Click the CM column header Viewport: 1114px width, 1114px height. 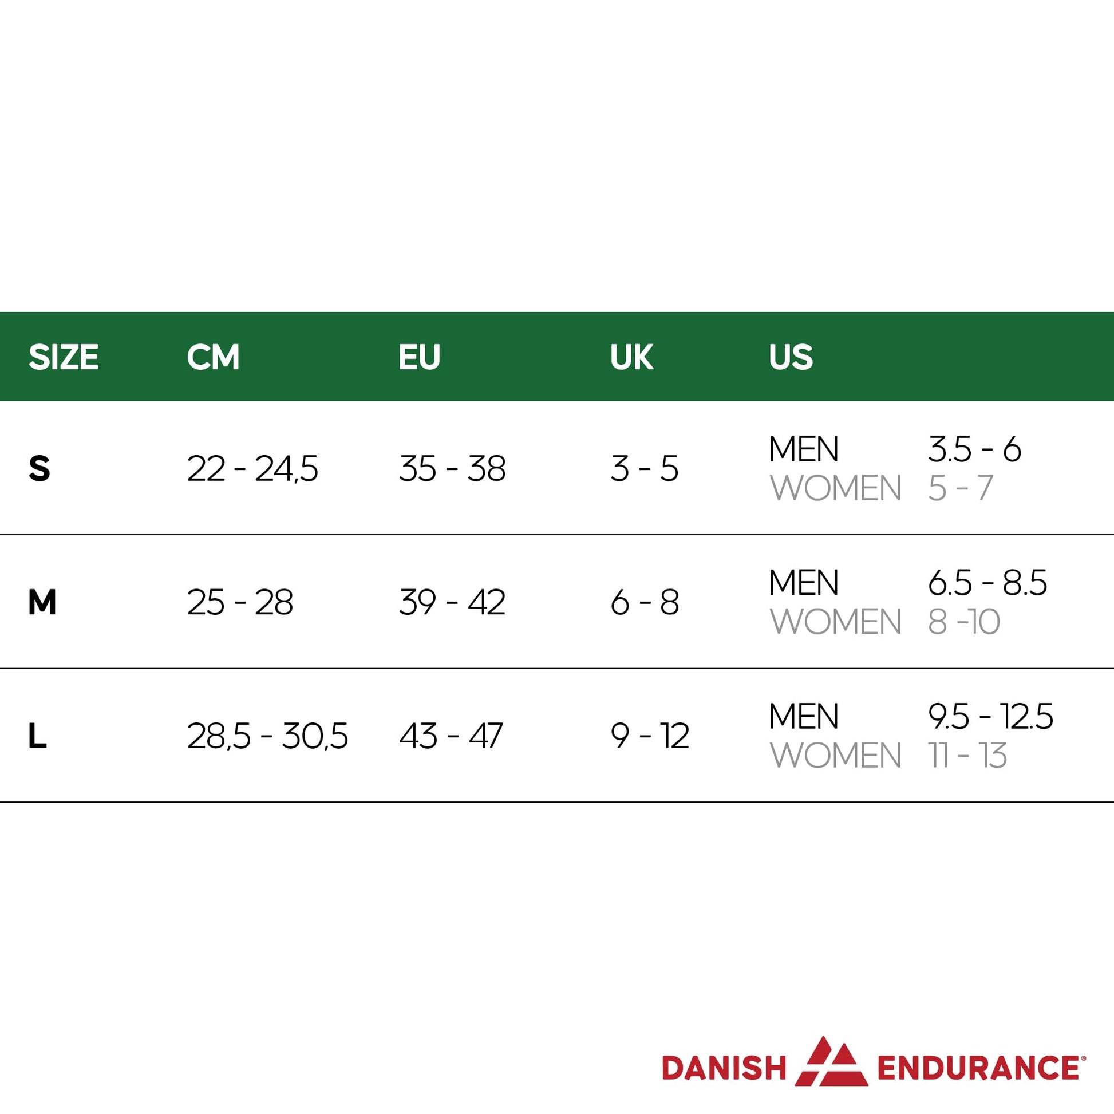[x=213, y=357]
